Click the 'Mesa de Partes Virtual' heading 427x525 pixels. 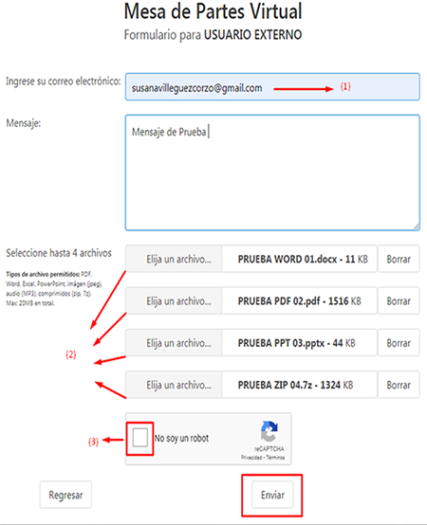click(x=213, y=11)
